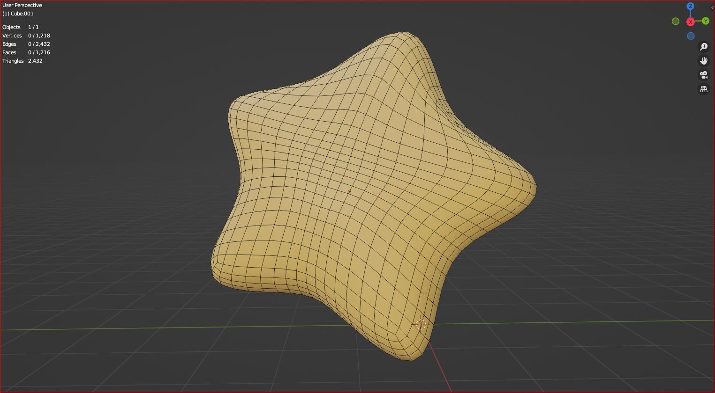715x393 pixels.
Task: Click the "Faces" count 0 / 1,216
Action: coord(39,52)
